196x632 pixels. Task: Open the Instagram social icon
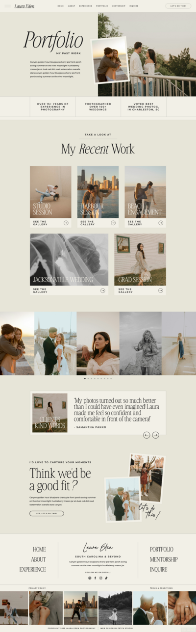(x=101, y=578)
